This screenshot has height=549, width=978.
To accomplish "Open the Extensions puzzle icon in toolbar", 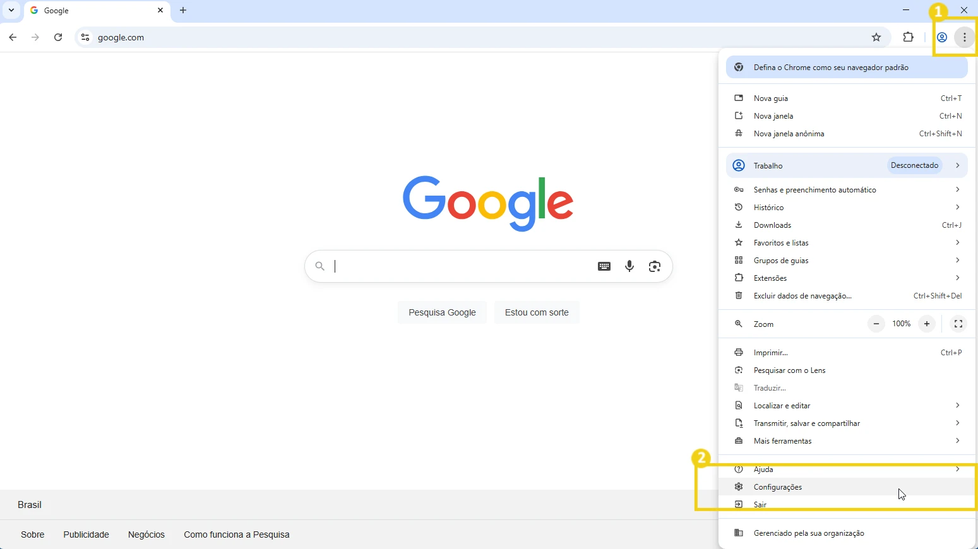I will [908, 37].
